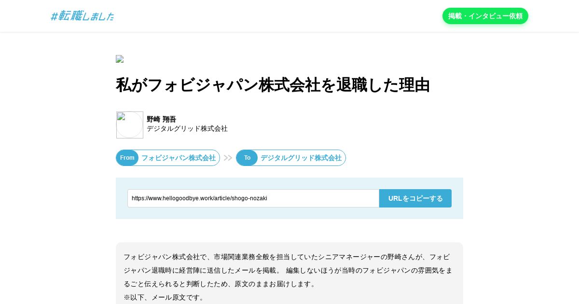The image size is (579, 304).
Task: Click author name 野崎 翔吾
Action: pyautogui.click(x=162, y=119)
